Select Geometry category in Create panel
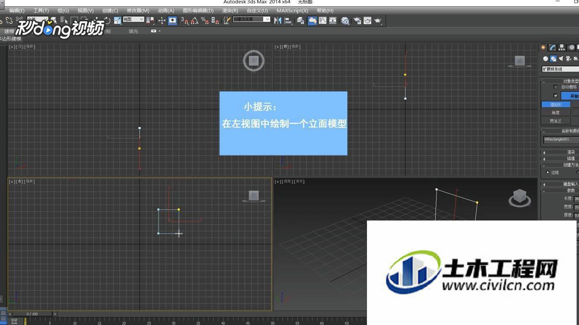Viewport: 579px width, 325px height. point(545,58)
